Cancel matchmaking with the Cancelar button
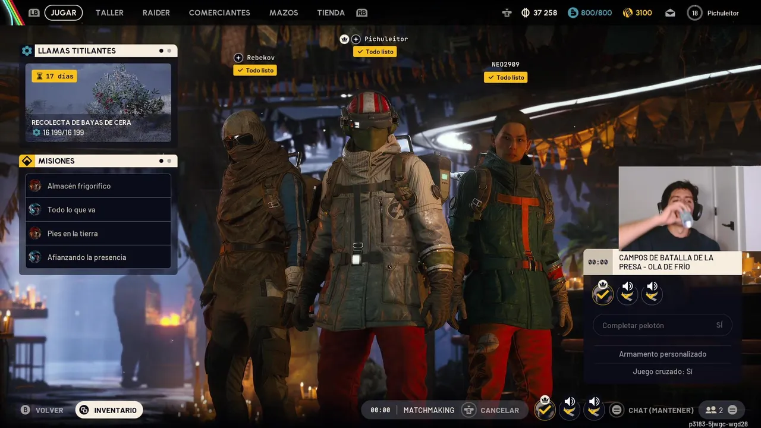Viewport: 761px width, 428px height. click(x=491, y=410)
